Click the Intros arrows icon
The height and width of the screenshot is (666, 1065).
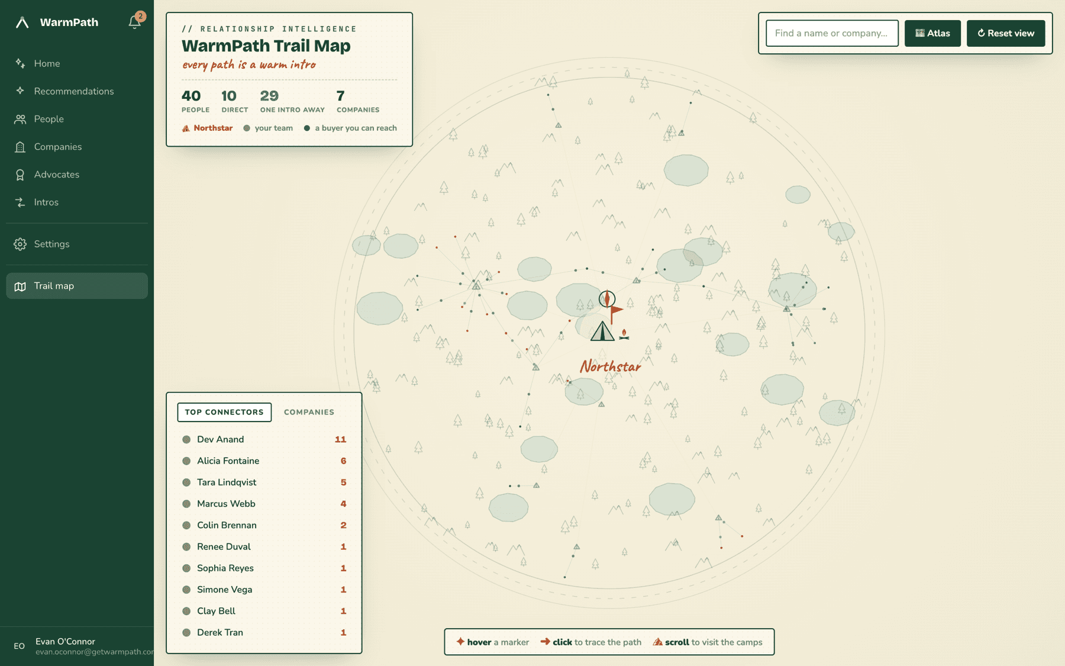tap(20, 202)
